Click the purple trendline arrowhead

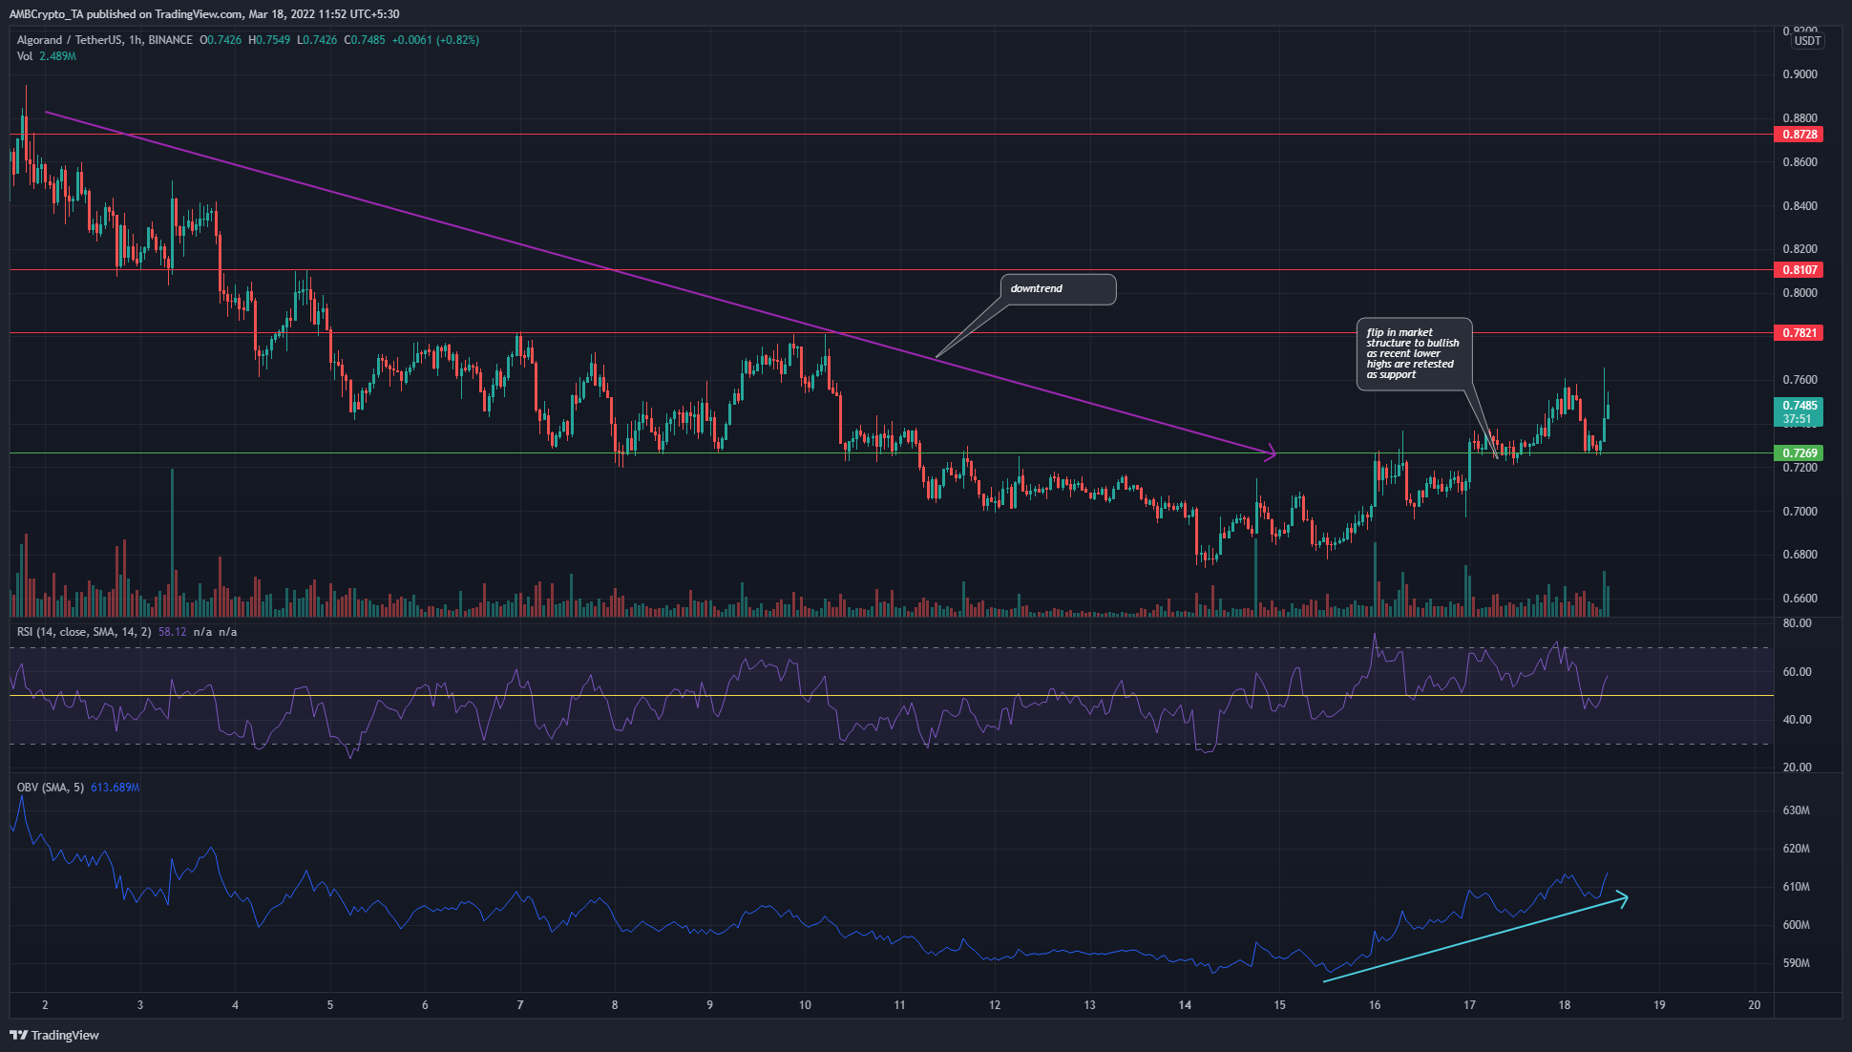pos(1273,452)
